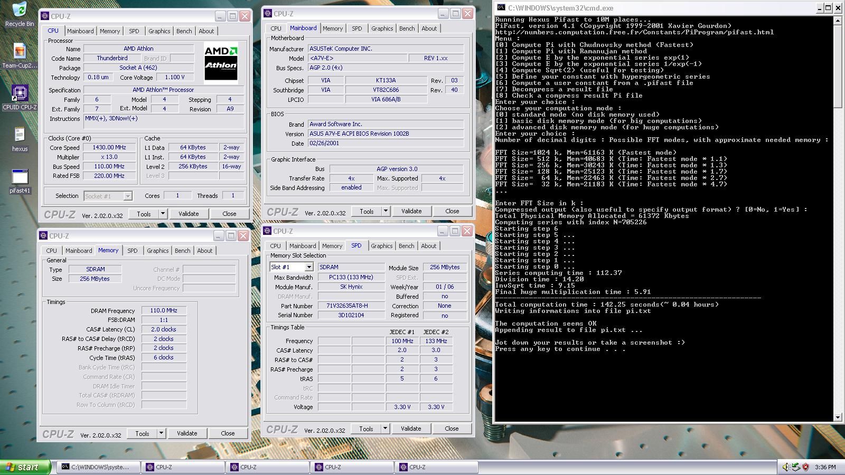
Task: Switch to SPD tab in Memory window
Action: pyautogui.click(x=133, y=251)
